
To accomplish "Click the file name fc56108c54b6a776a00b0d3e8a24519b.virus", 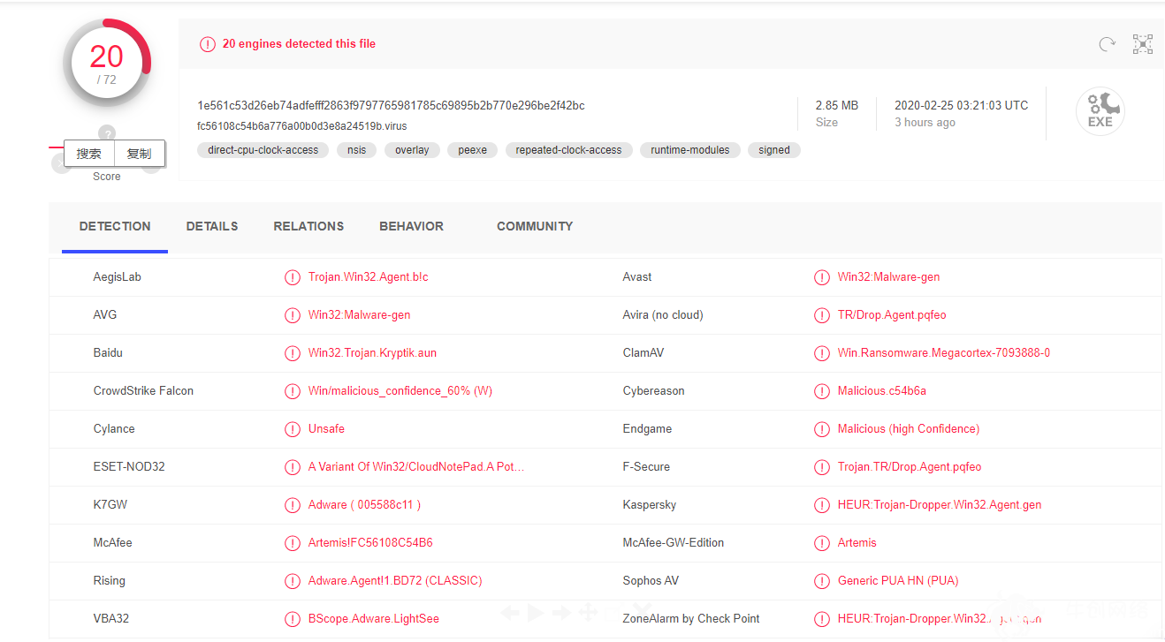I will [x=302, y=126].
